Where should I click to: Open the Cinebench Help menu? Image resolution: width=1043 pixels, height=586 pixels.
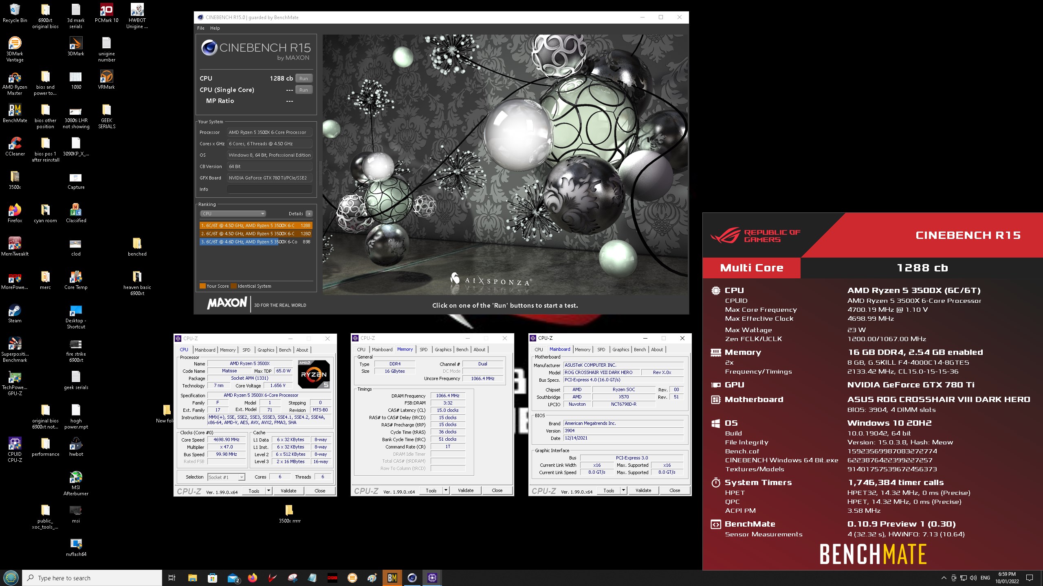pos(215,28)
